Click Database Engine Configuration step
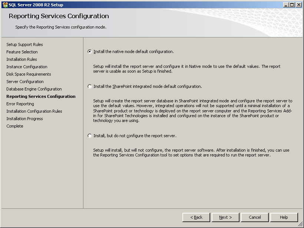 click(34, 89)
